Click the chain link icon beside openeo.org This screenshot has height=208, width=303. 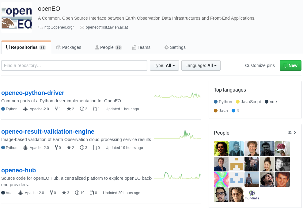click(40, 27)
